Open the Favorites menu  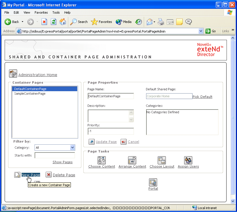tap(41, 12)
